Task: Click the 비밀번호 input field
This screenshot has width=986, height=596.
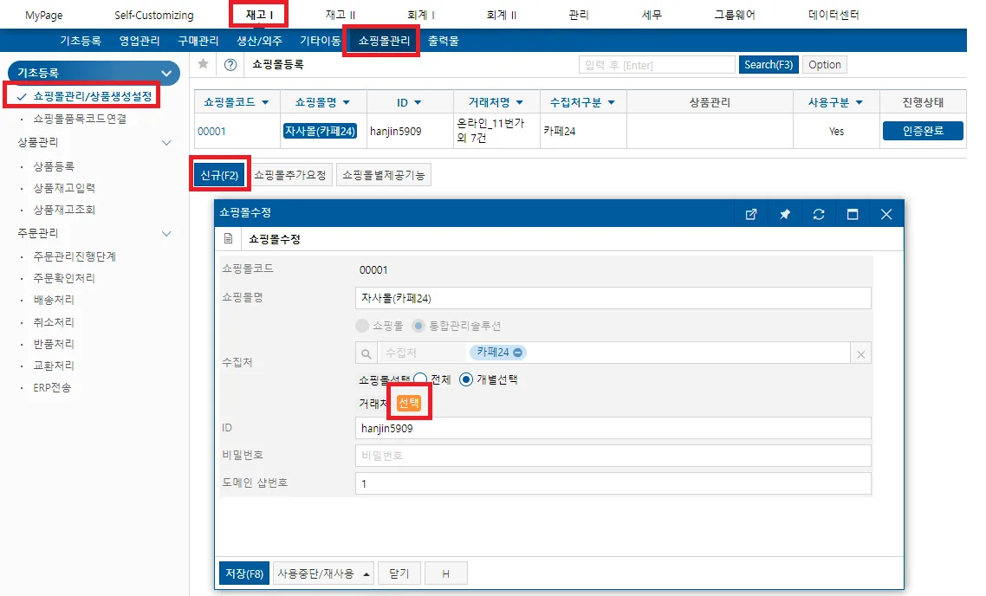Action: tap(613, 455)
